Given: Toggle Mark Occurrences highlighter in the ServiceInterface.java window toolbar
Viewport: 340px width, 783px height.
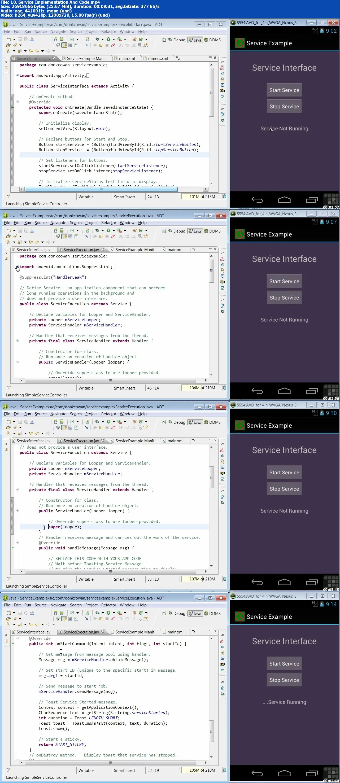Looking at the screenshot, I should pos(64,45).
